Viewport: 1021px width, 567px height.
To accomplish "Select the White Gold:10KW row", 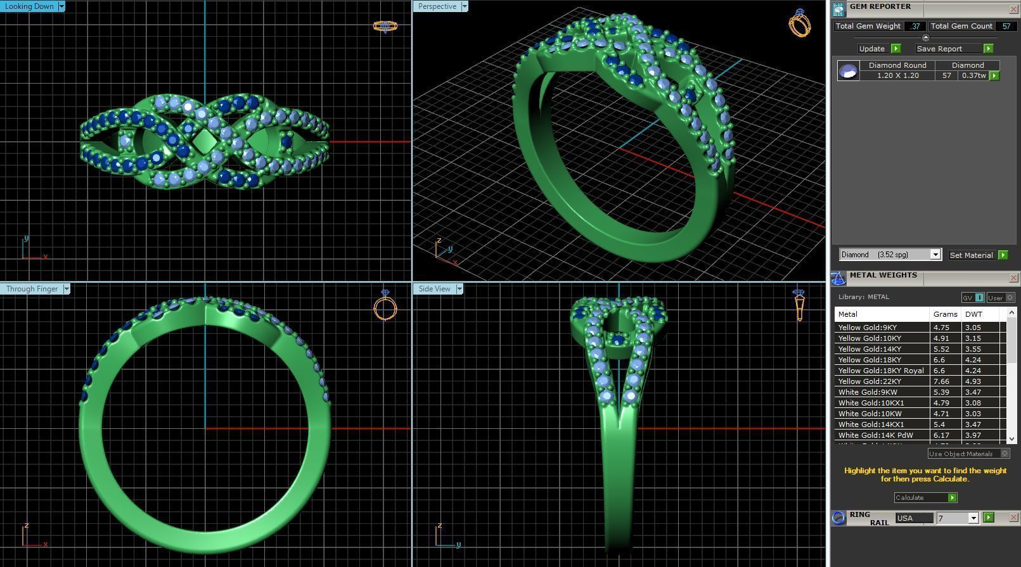I will click(x=920, y=414).
